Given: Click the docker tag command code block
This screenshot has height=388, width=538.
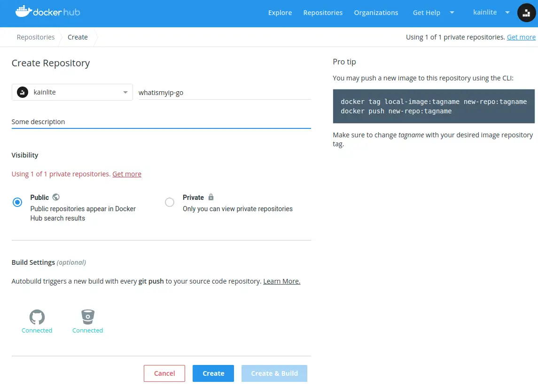Looking at the screenshot, I should click(434, 106).
